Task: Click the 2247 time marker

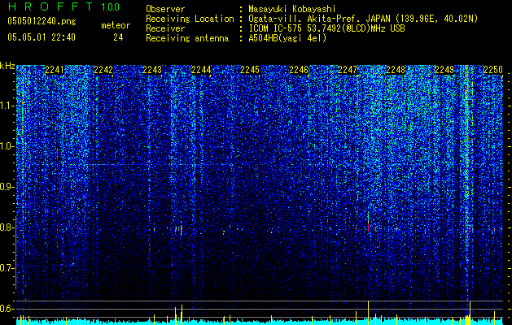Action: (348, 70)
